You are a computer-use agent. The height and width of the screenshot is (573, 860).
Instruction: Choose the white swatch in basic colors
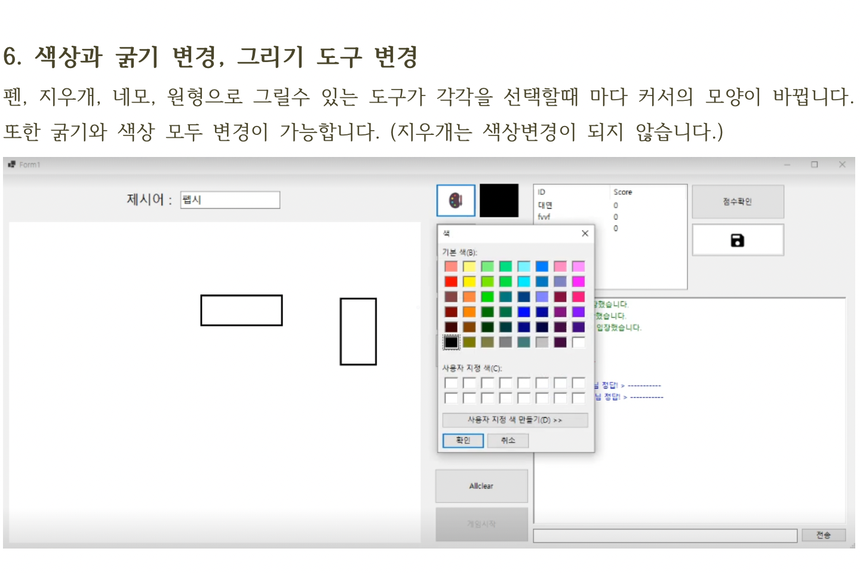[x=578, y=343]
